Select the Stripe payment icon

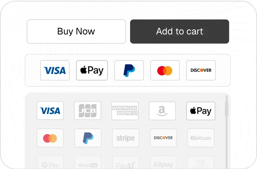[125, 138]
